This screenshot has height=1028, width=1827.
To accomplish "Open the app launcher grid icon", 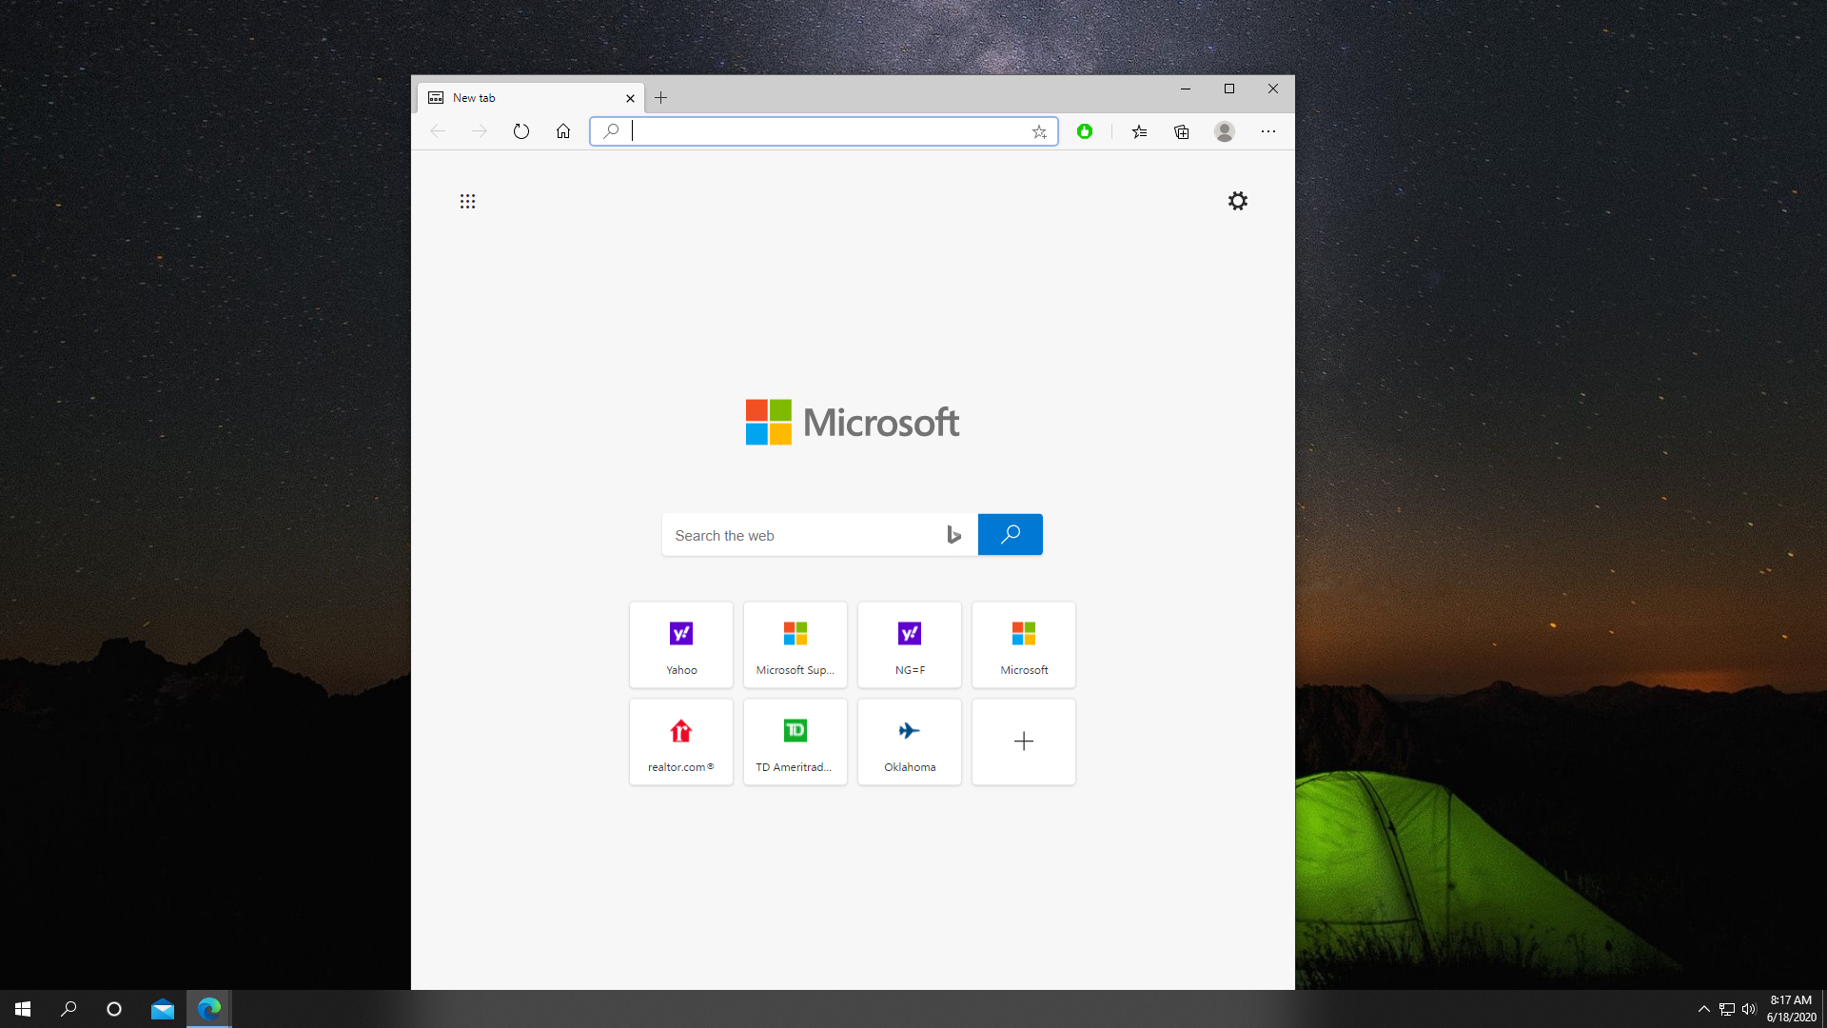I will 467,201.
